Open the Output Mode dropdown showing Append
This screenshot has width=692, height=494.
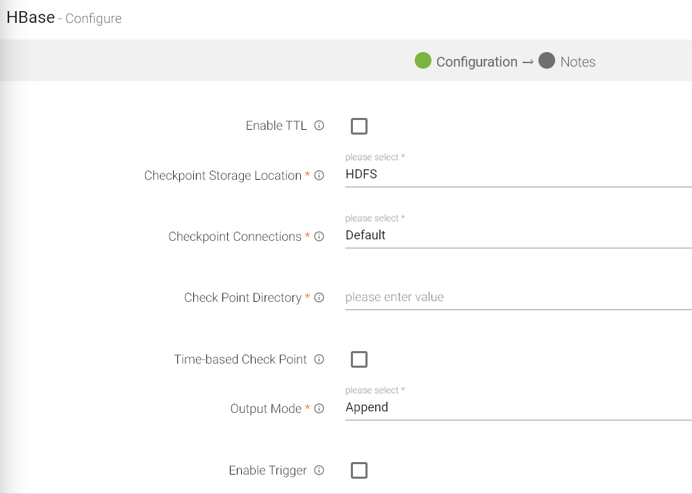pos(518,408)
